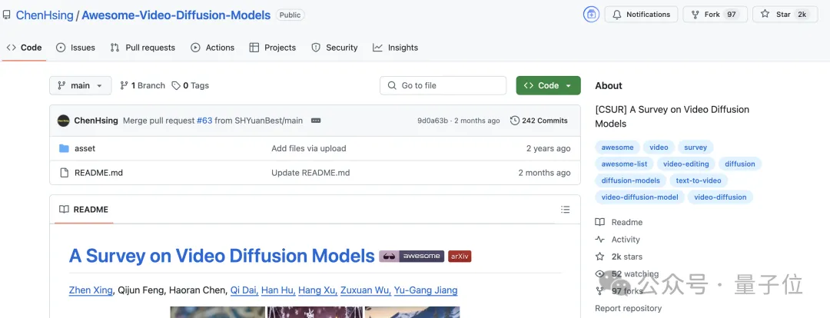Open the Actions tab
The image size is (830, 318).
(212, 48)
